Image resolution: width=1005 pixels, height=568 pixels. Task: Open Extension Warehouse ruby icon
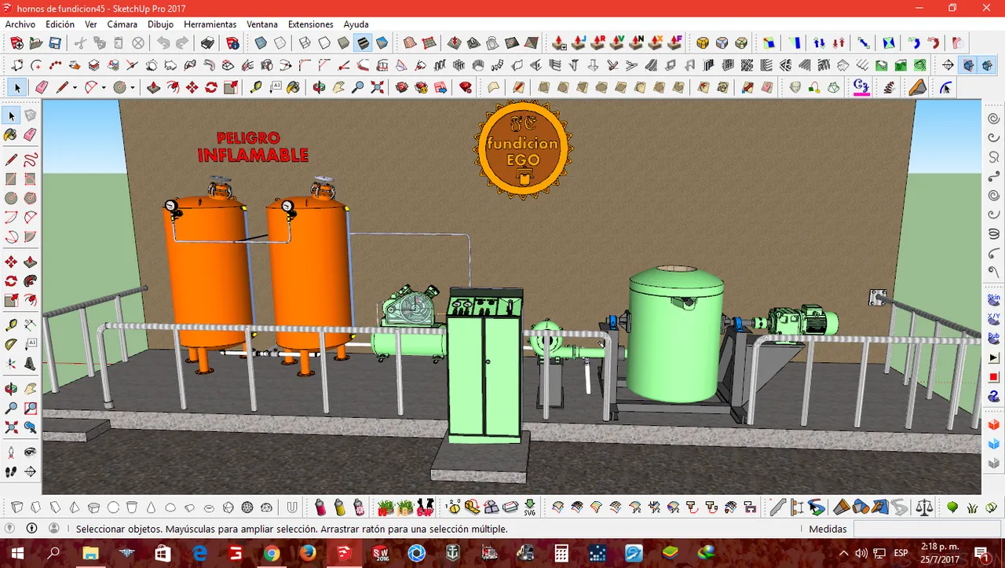[466, 87]
